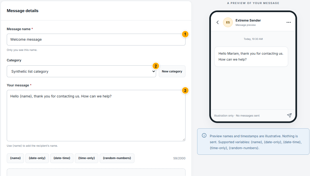Open the three-dots menu in preview header

[x=289, y=22]
